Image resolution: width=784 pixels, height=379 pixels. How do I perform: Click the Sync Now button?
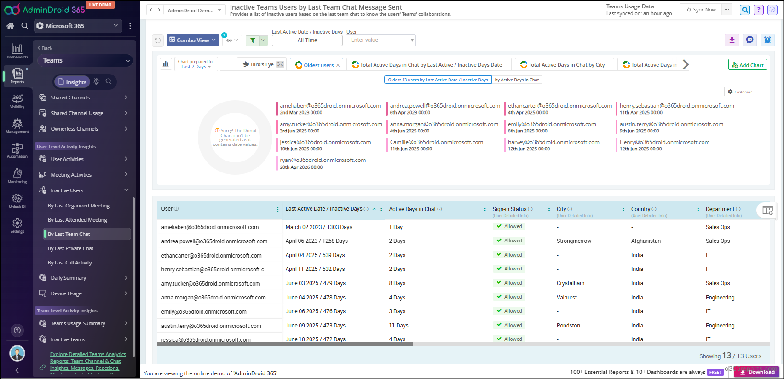point(701,10)
